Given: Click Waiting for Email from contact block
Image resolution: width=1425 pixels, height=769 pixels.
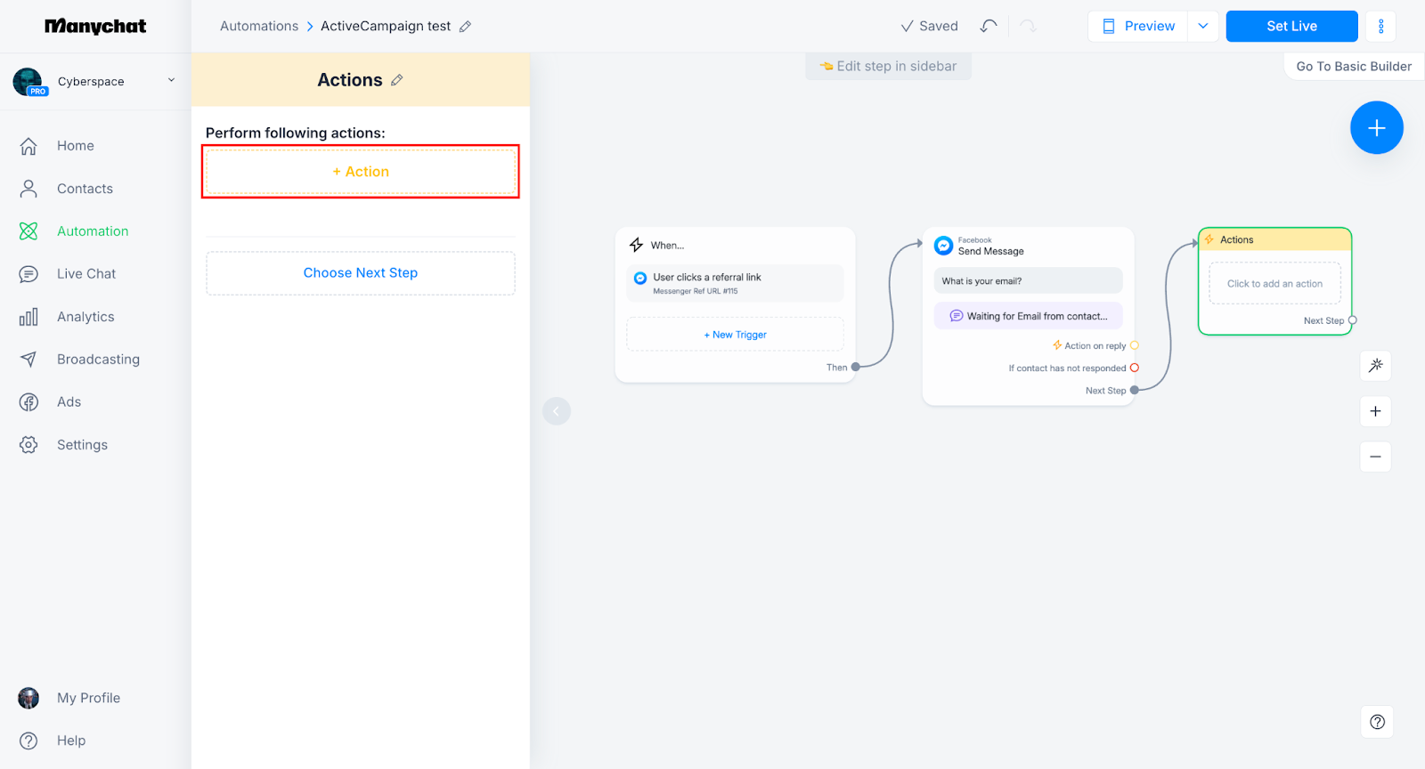Looking at the screenshot, I should tap(1028, 316).
